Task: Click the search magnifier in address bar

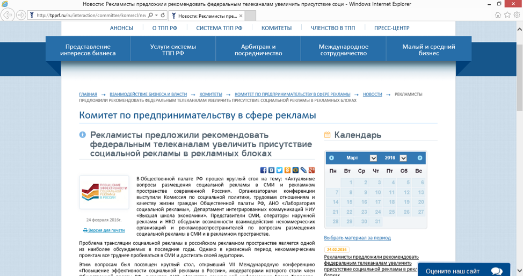Action: [150, 16]
